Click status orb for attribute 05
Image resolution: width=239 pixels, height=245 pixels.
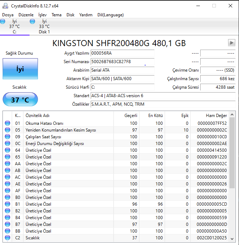(x=7, y=130)
